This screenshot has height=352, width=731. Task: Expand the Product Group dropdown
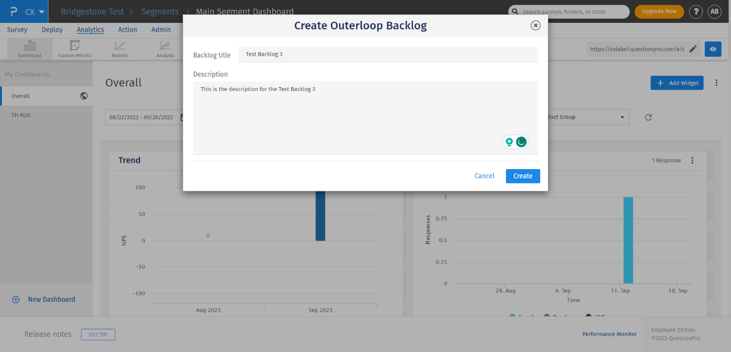pyautogui.click(x=622, y=117)
